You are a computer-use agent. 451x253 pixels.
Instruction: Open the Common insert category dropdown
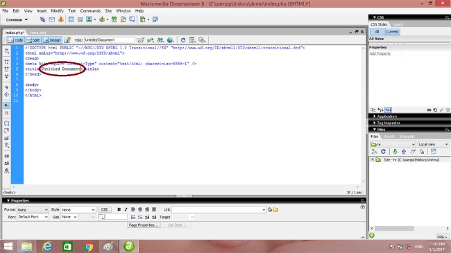(x=17, y=19)
